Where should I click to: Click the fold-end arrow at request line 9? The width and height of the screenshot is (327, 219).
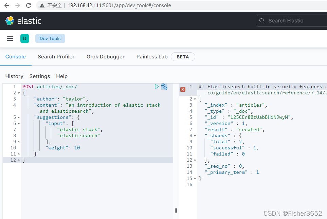[x=19, y=142]
